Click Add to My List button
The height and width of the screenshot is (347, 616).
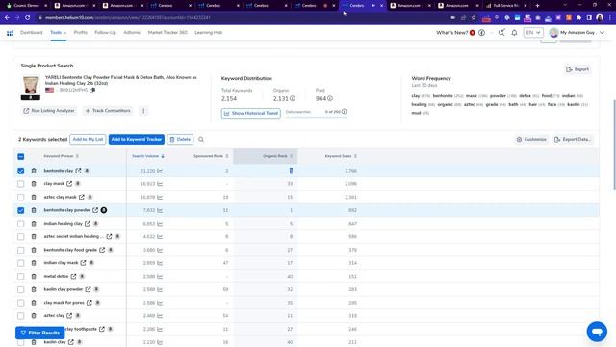click(88, 139)
